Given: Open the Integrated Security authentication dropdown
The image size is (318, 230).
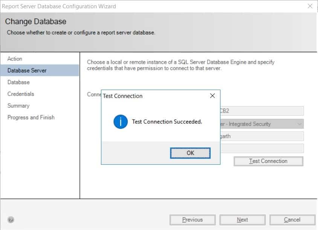Looking at the screenshot, I should pyautogui.click(x=262, y=124).
